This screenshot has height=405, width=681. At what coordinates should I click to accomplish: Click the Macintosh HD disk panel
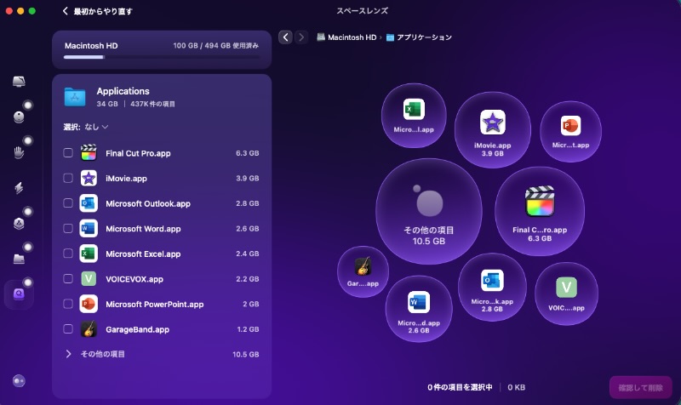[x=162, y=49]
